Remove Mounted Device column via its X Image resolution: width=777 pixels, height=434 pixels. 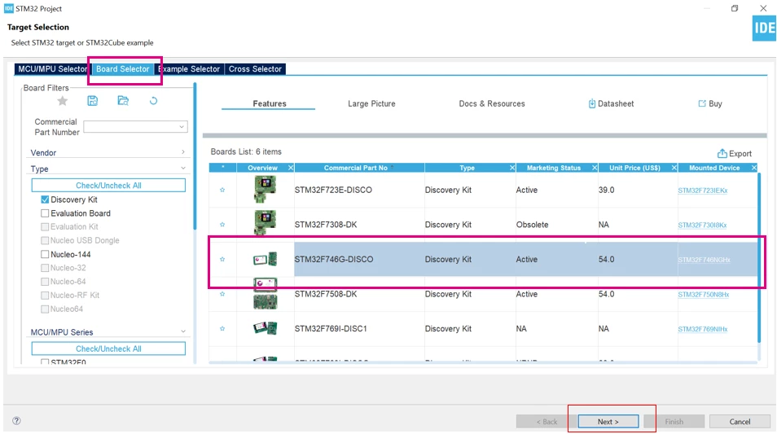tap(754, 168)
